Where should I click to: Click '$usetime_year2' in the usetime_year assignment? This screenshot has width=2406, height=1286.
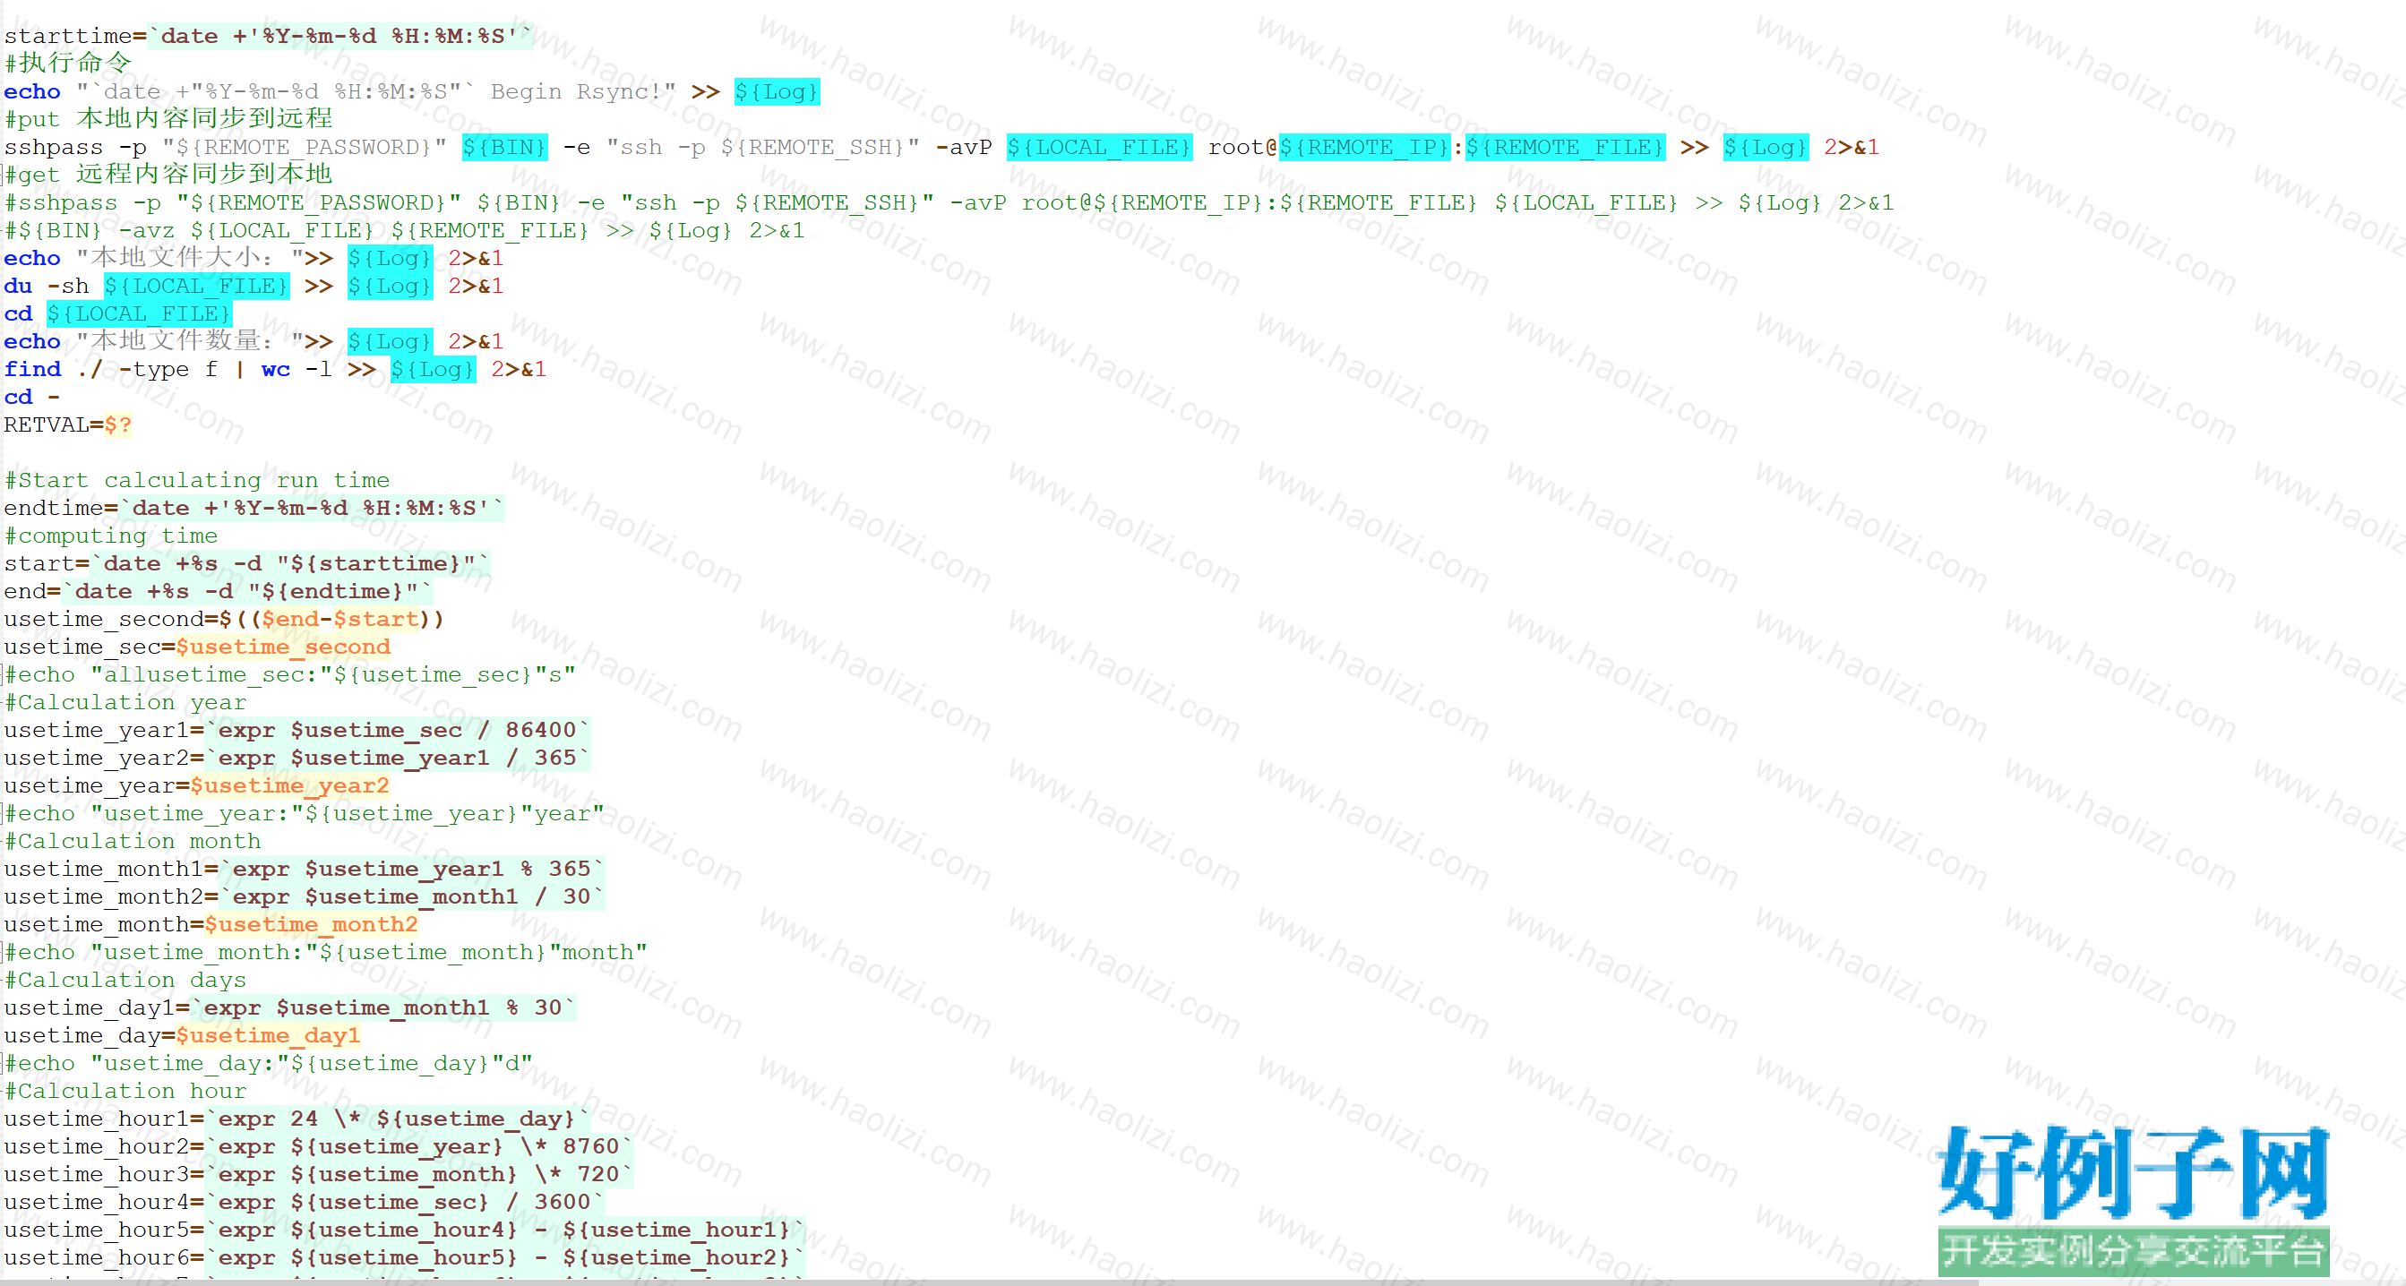pyautogui.click(x=289, y=785)
